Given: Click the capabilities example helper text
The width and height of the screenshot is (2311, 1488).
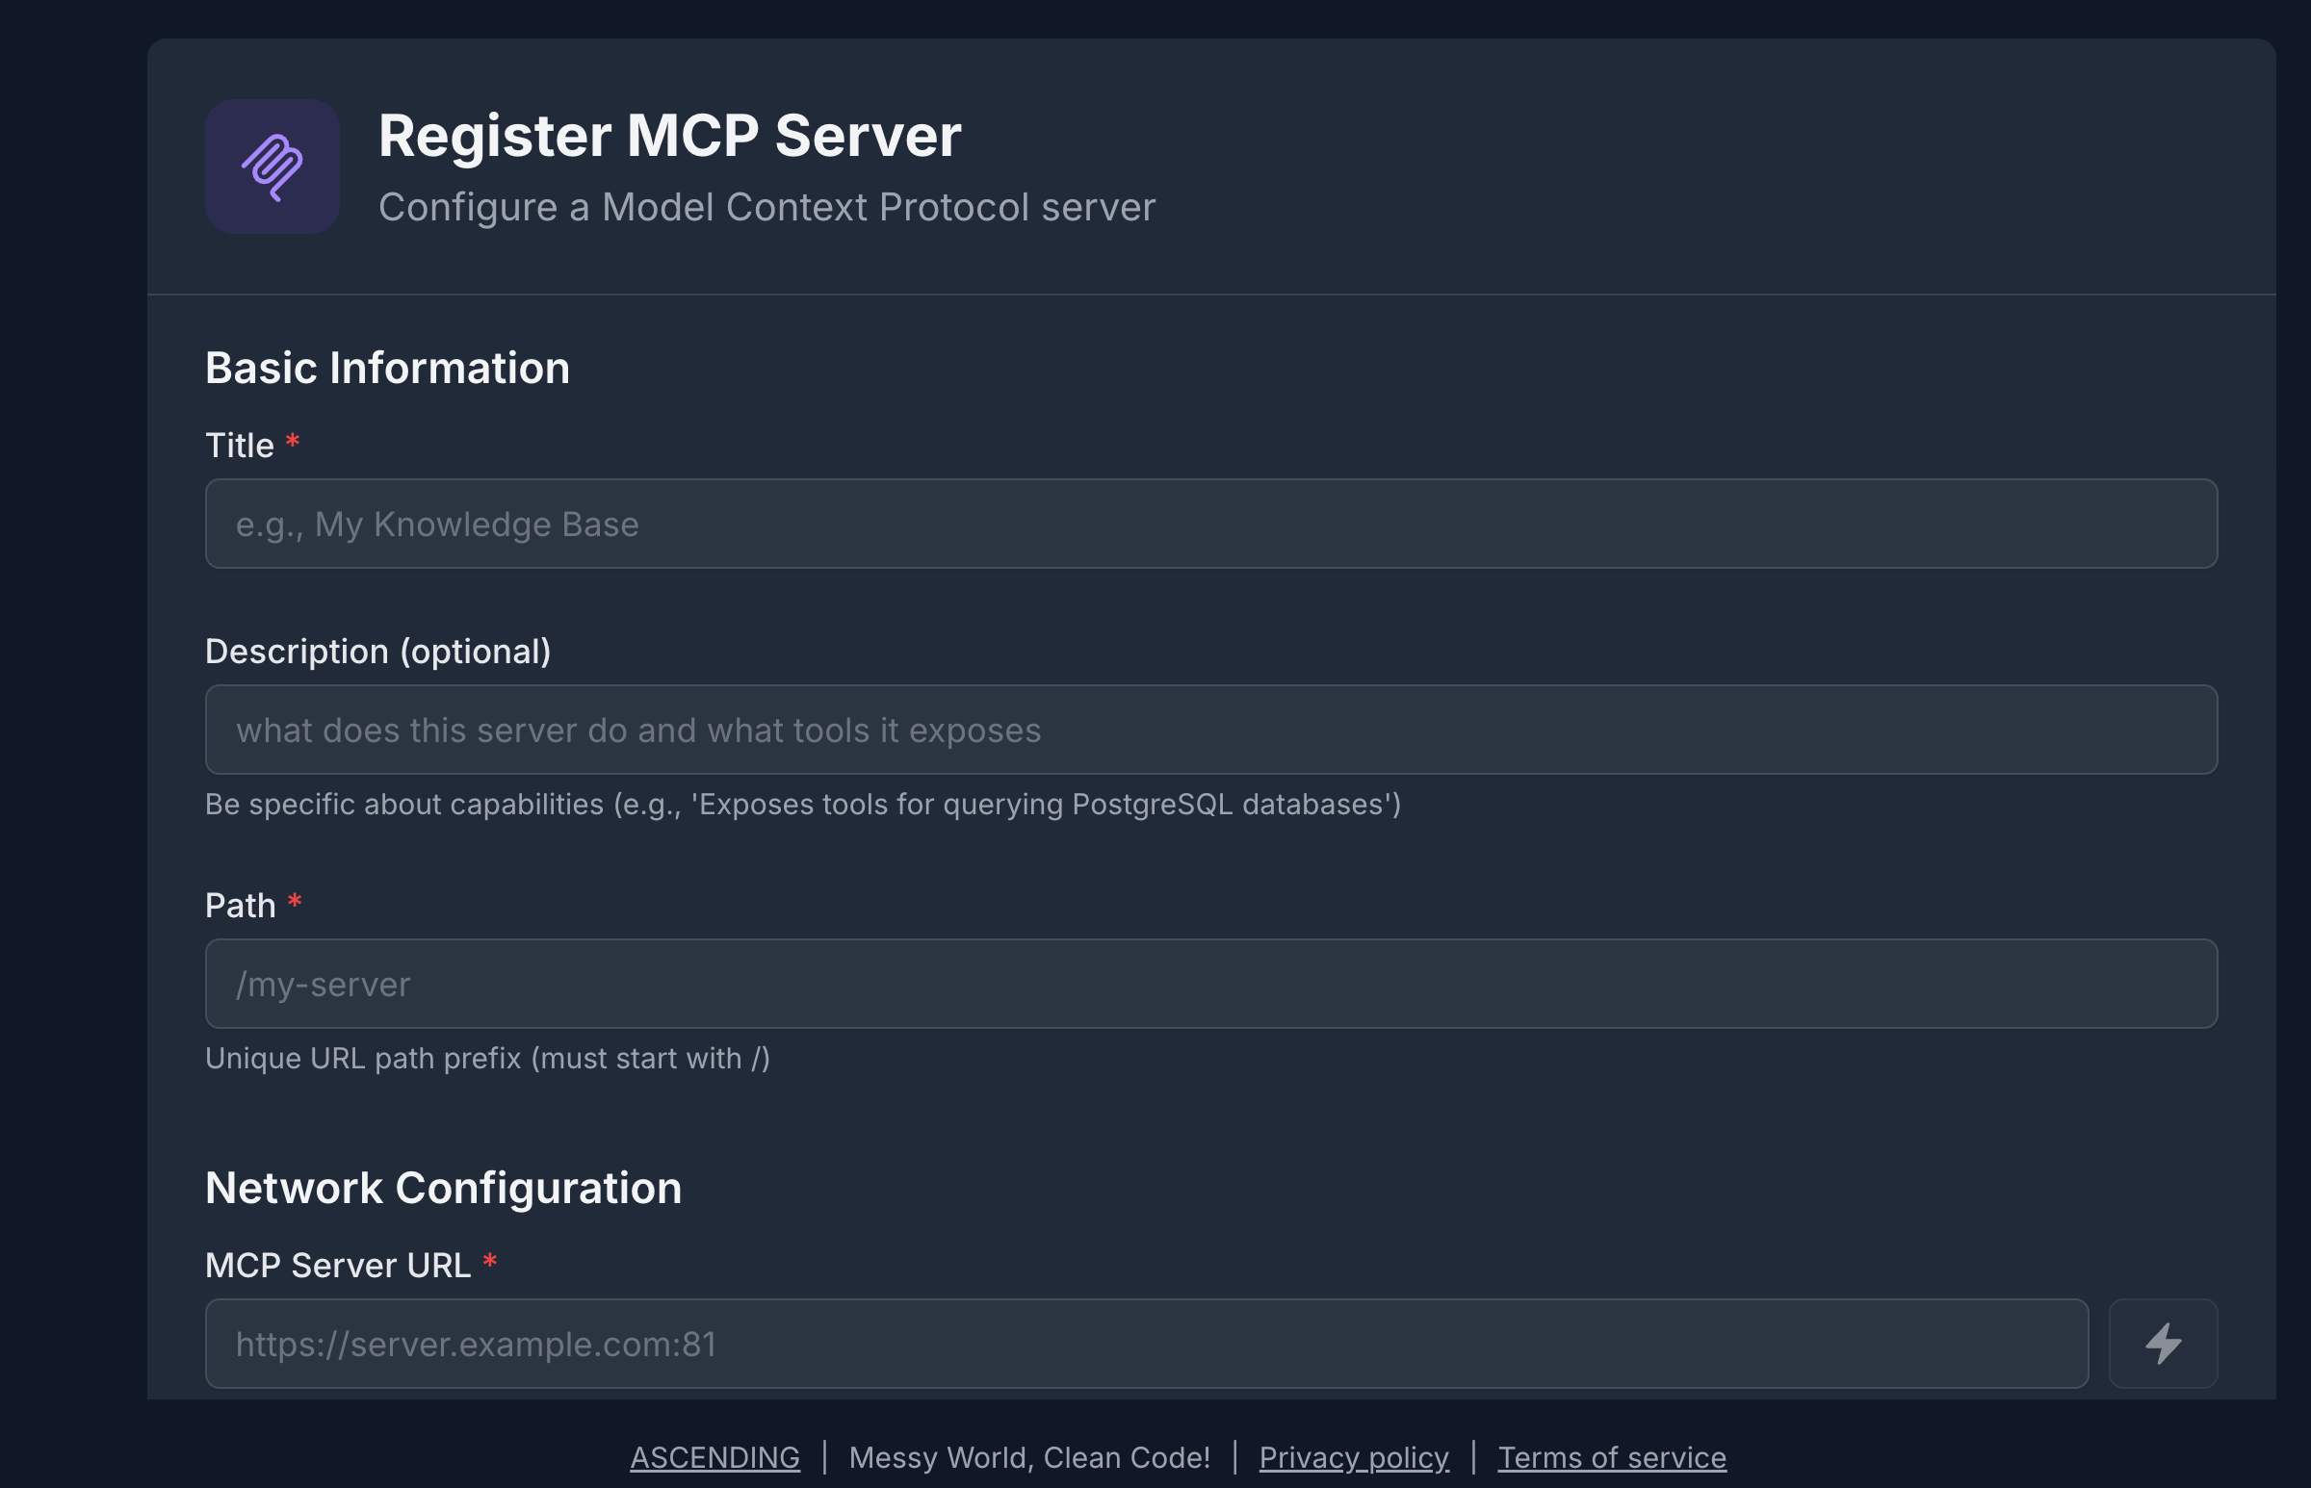Looking at the screenshot, I should [x=803, y=803].
